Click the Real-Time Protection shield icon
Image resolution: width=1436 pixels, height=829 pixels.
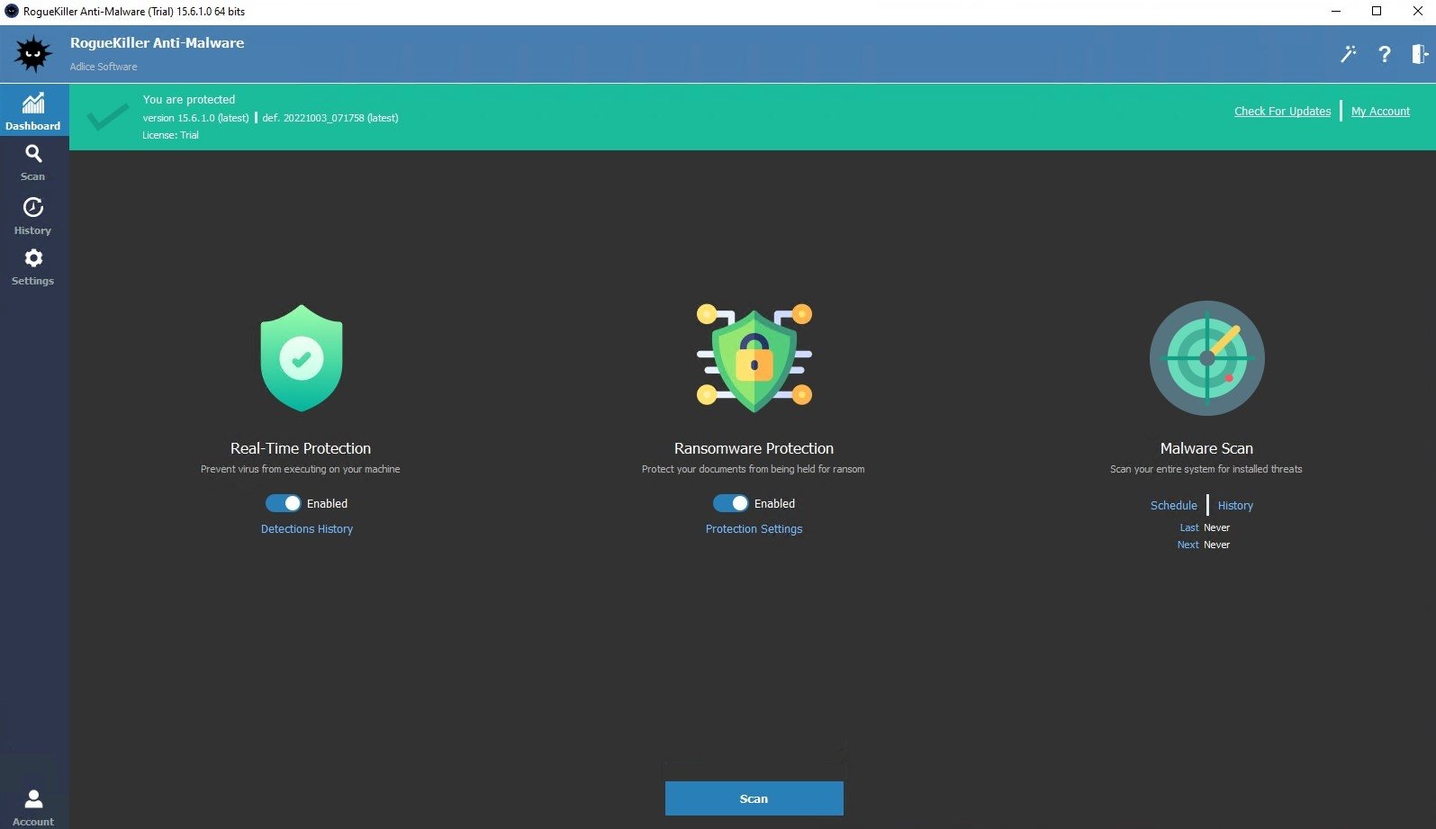[x=302, y=357]
